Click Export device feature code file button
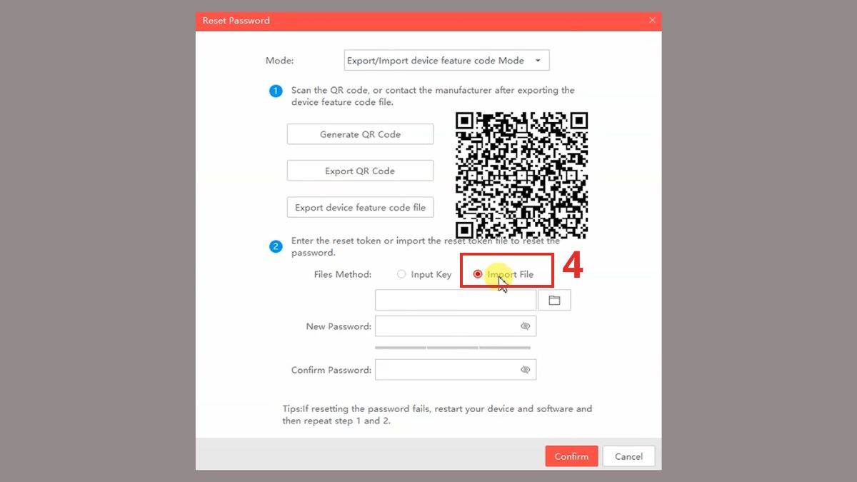This screenshot has height=482, width=857. pos(360,207)
